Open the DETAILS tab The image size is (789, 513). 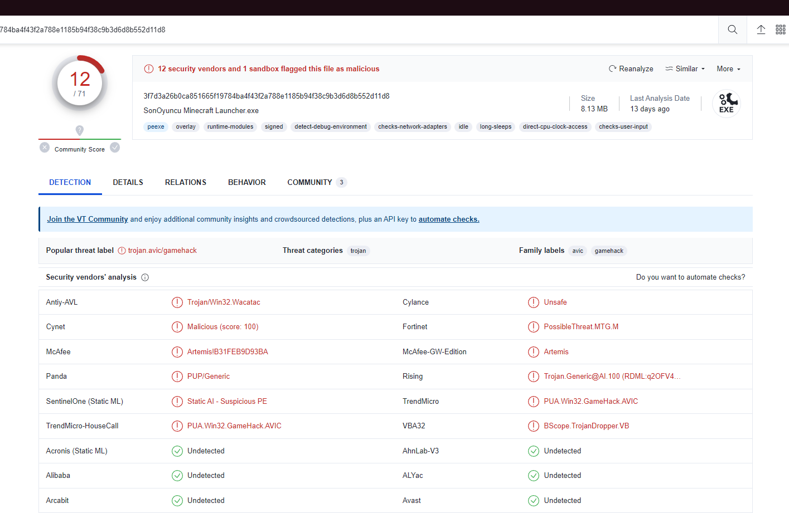128,183
